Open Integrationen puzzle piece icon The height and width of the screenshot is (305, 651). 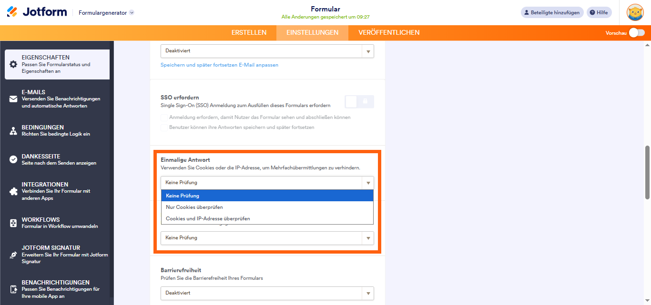(13, 191)
